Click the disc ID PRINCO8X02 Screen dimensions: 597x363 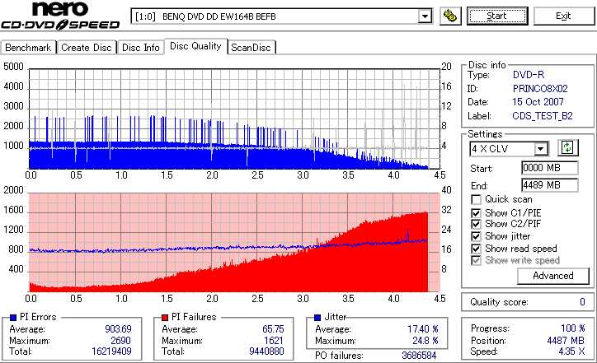(540, 89)
